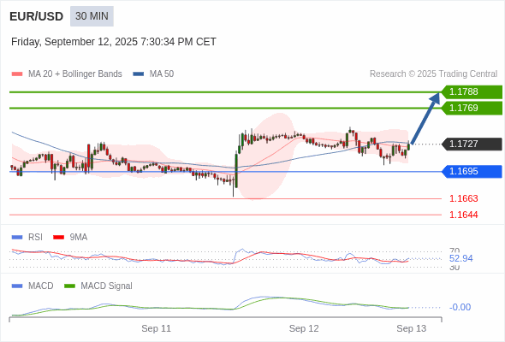Select the 1.1788 resistance level tag
Screen dimensions: 505x342
[472, 92]
